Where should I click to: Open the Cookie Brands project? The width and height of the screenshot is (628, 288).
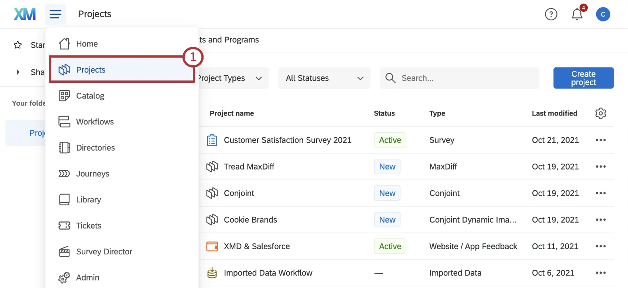pyautogui.click(x=250, y=220)
